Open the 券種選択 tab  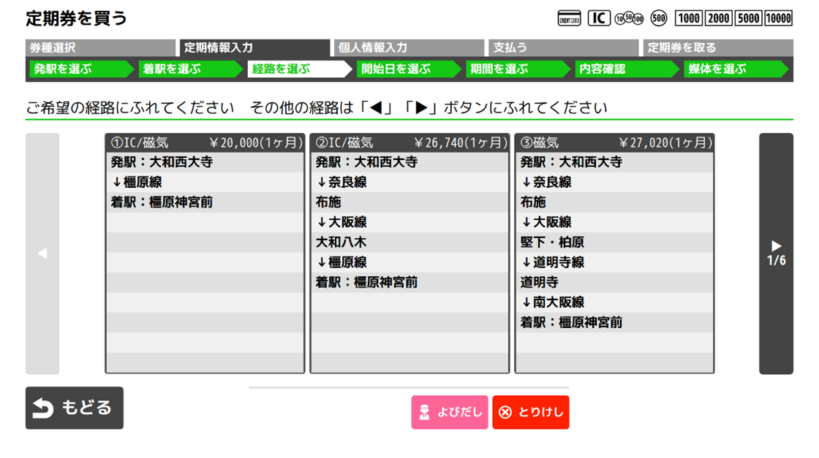[x=101, y=48]
